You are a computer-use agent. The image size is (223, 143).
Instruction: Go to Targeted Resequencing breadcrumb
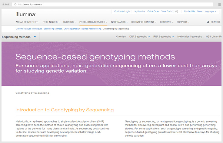[91, 29]
